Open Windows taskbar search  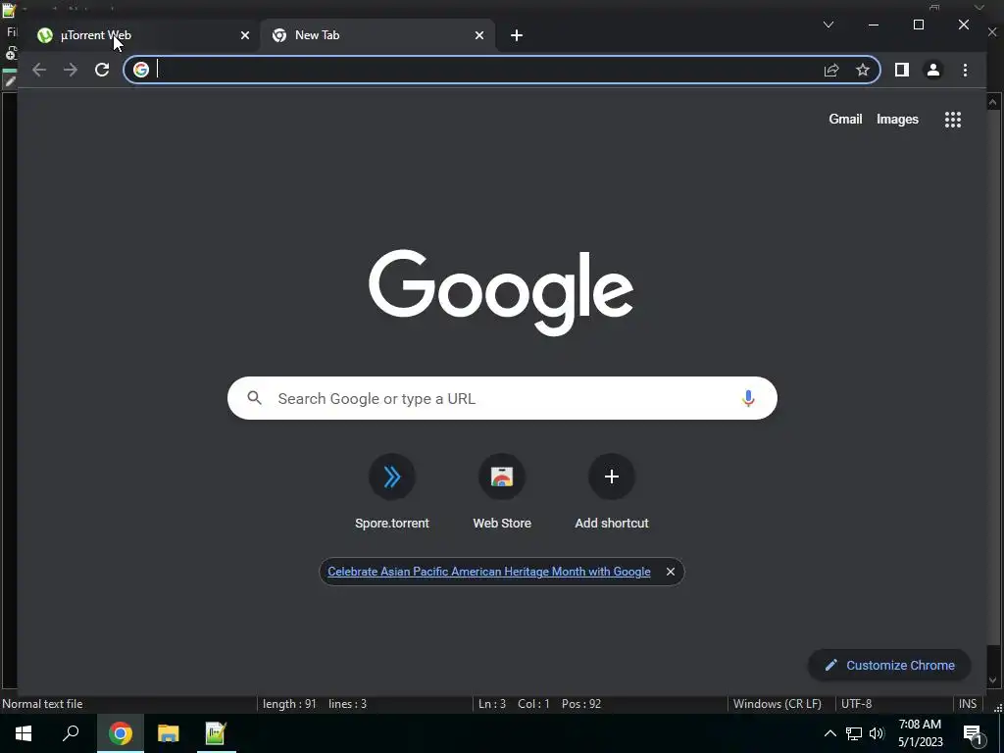tap(71, 733)
